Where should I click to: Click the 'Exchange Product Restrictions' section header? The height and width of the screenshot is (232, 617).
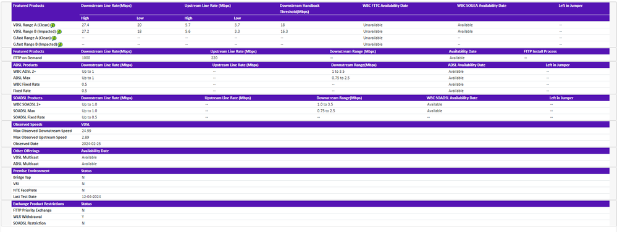[x=38, y=204]
